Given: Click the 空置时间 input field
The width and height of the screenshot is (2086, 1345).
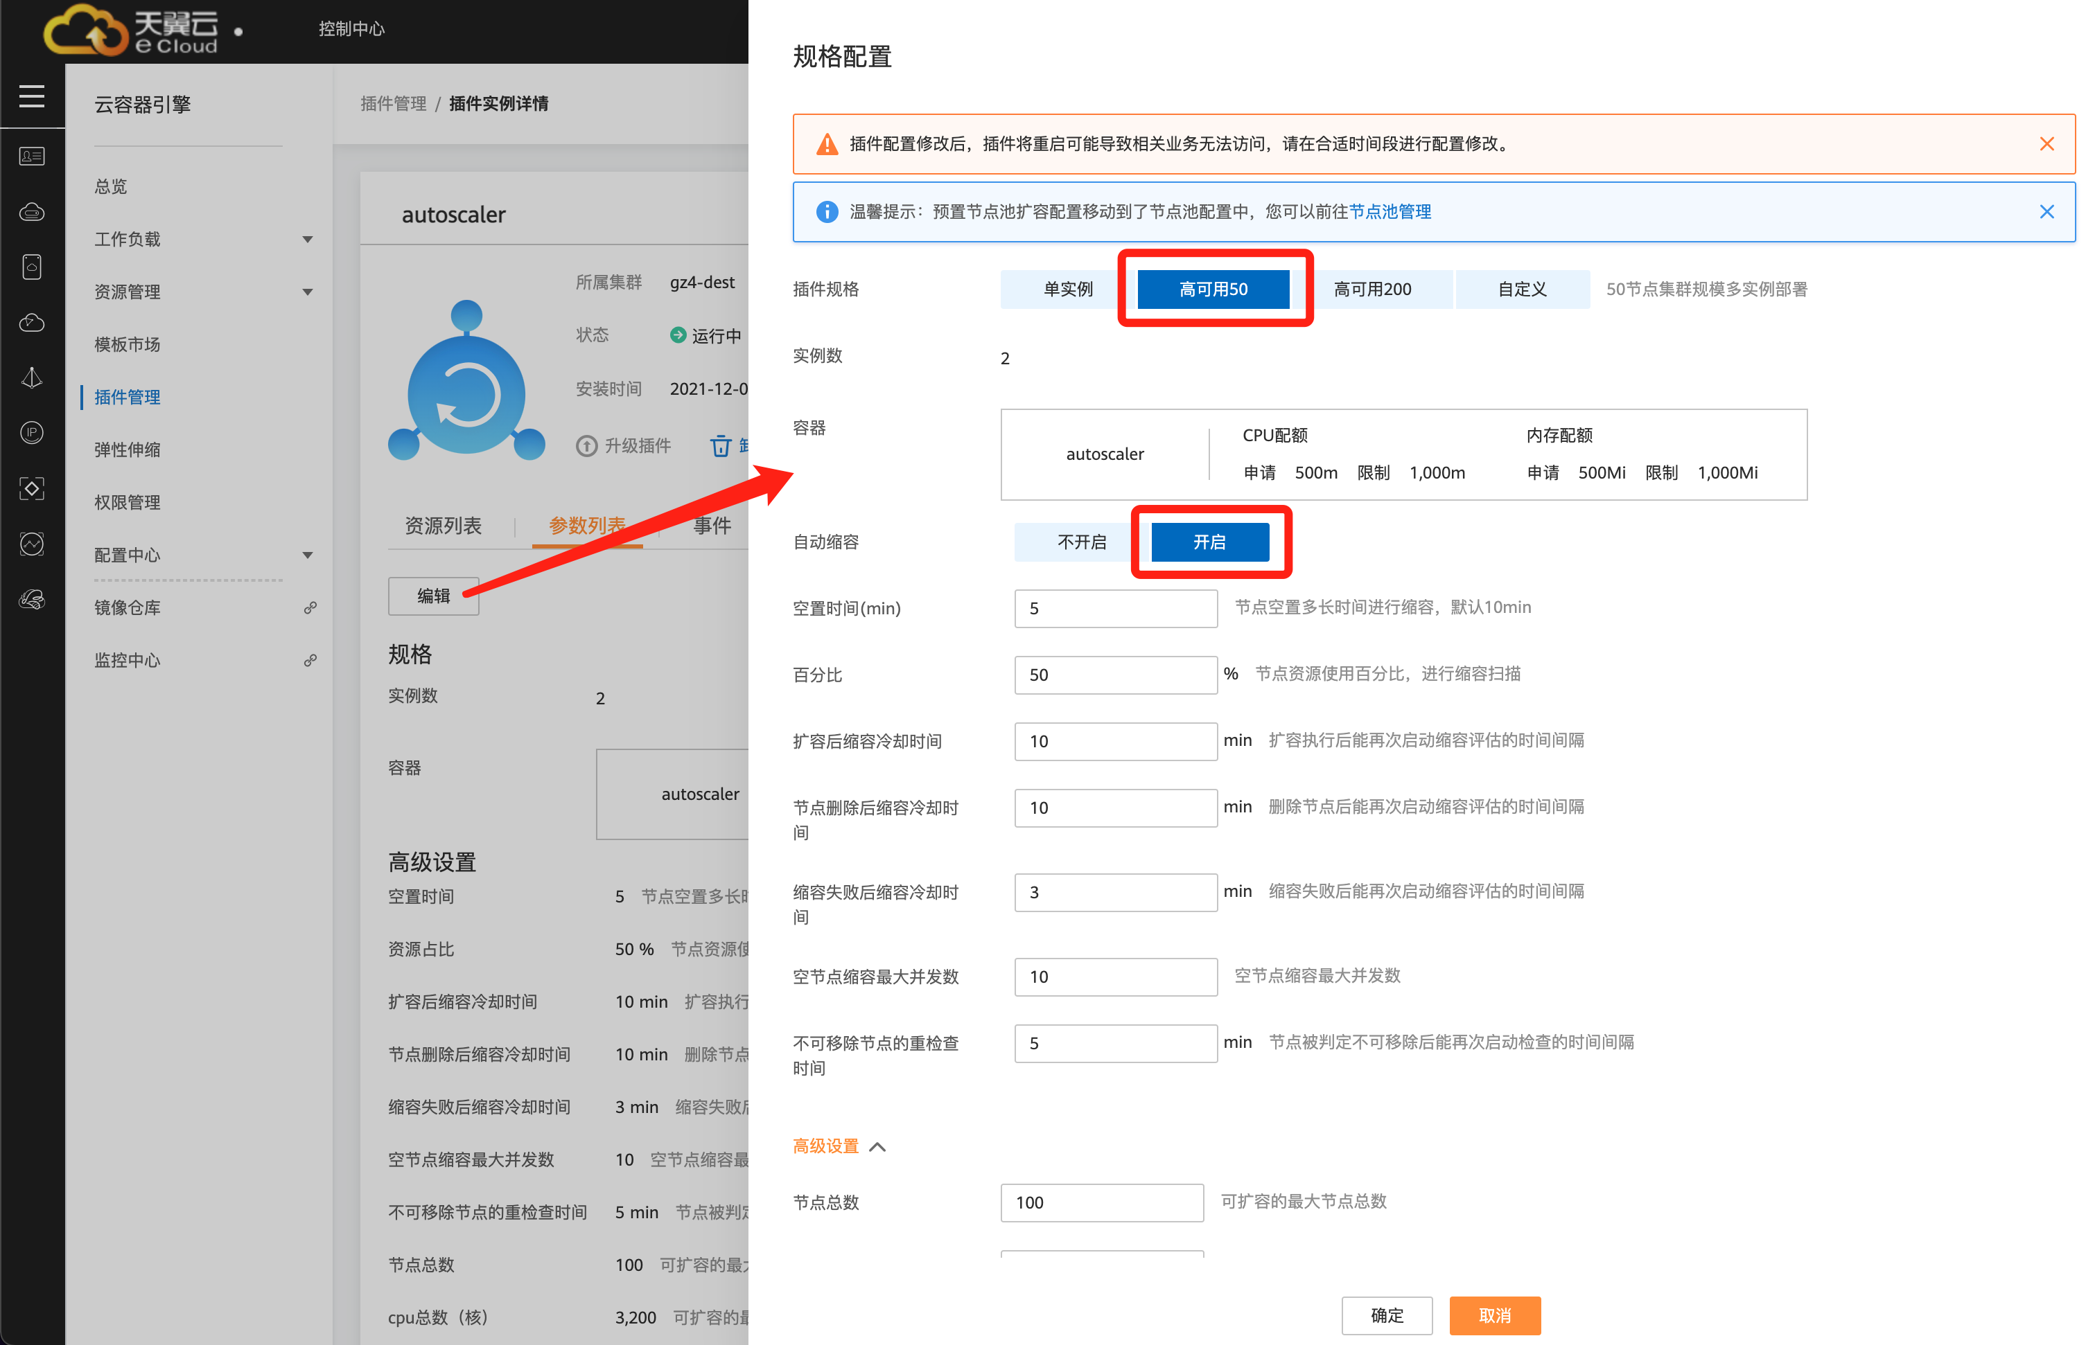Looking at the screenshot, I should [x=1115, y=609].
